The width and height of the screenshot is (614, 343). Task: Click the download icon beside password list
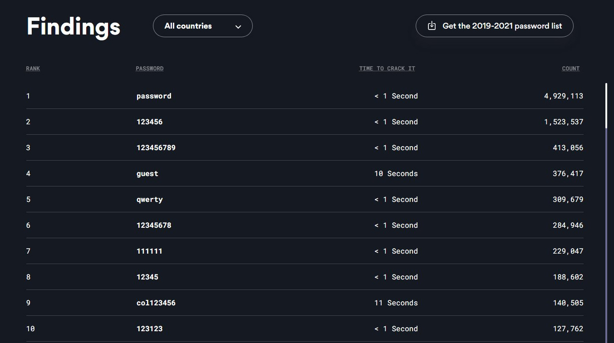(432, 26)
